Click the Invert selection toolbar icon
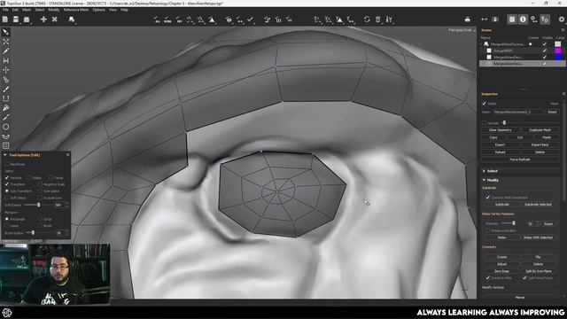567x319 pixels. point(179,19)
